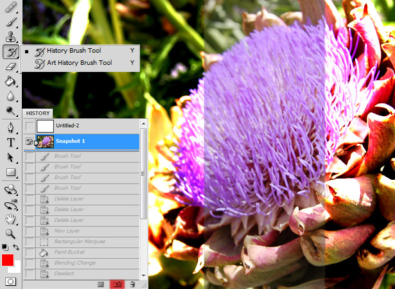The image size is (395, 289).
Task: Set history brush source on Blending Change state
Action: pos(30,263)
